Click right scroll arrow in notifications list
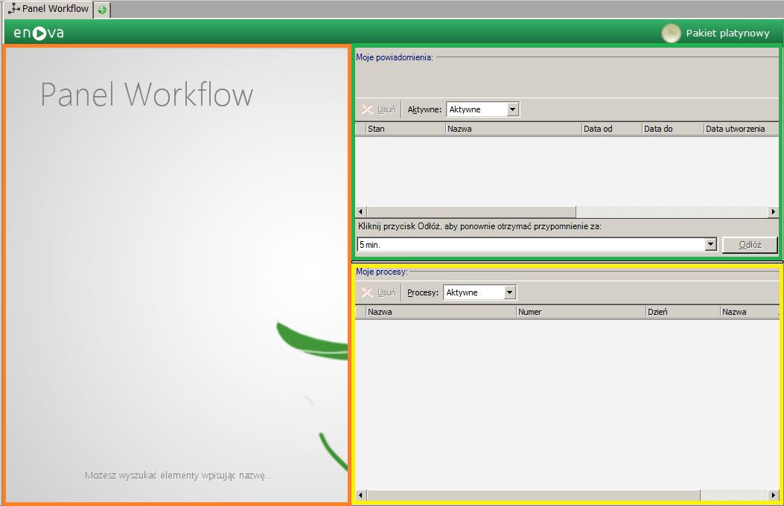784x506 pixels. [773, 212]
